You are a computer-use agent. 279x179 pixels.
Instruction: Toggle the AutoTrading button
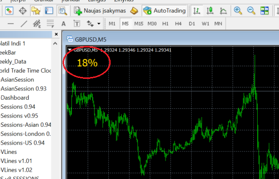click(x=164, y=11)
